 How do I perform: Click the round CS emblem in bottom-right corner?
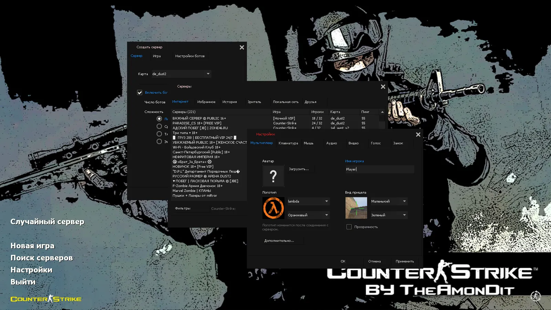point(536,296)
